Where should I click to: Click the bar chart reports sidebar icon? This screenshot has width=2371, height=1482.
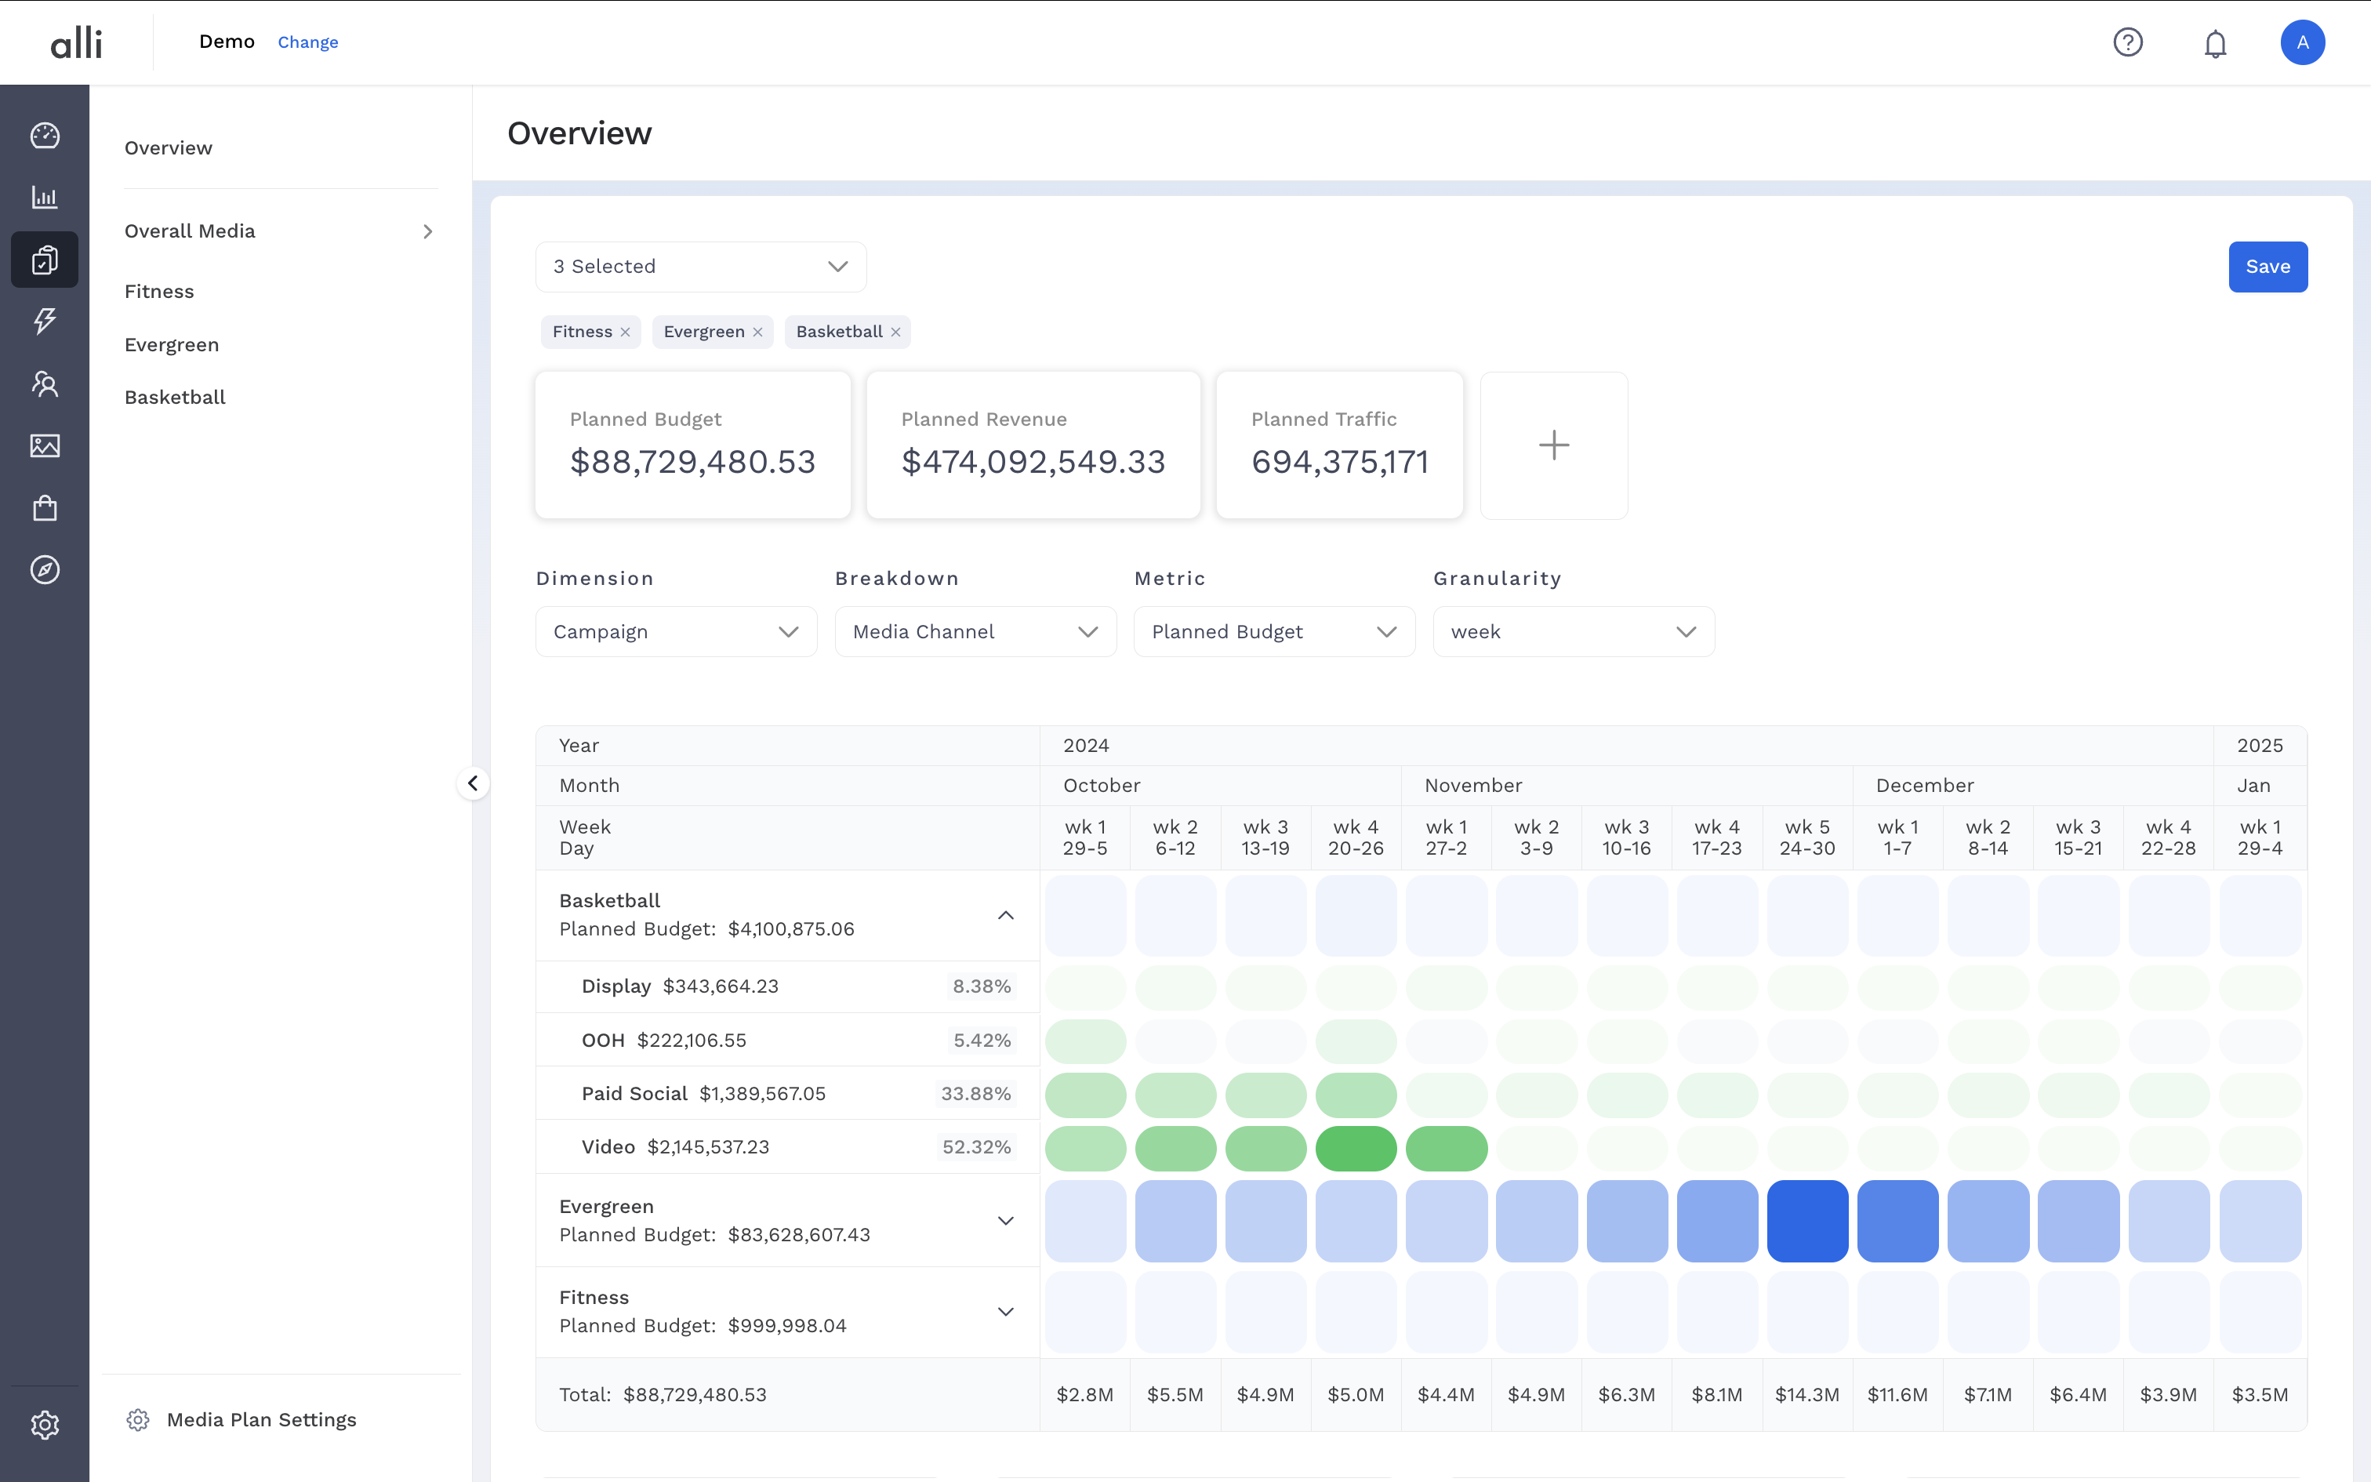pyautogui.click(x=45, y=197)
